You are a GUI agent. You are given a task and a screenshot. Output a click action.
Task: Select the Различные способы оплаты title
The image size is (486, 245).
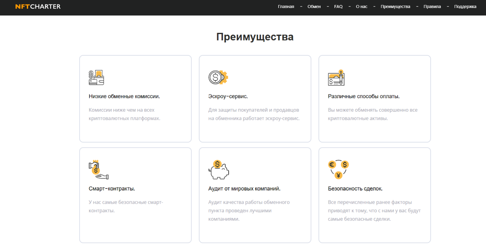point(364,96)
